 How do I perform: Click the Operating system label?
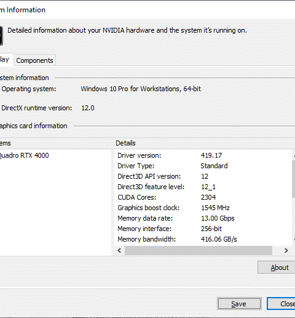[x=29, y=89]
